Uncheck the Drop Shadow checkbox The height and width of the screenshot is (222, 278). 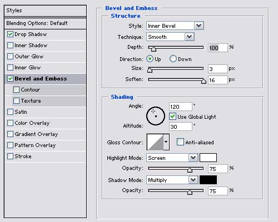10,34
